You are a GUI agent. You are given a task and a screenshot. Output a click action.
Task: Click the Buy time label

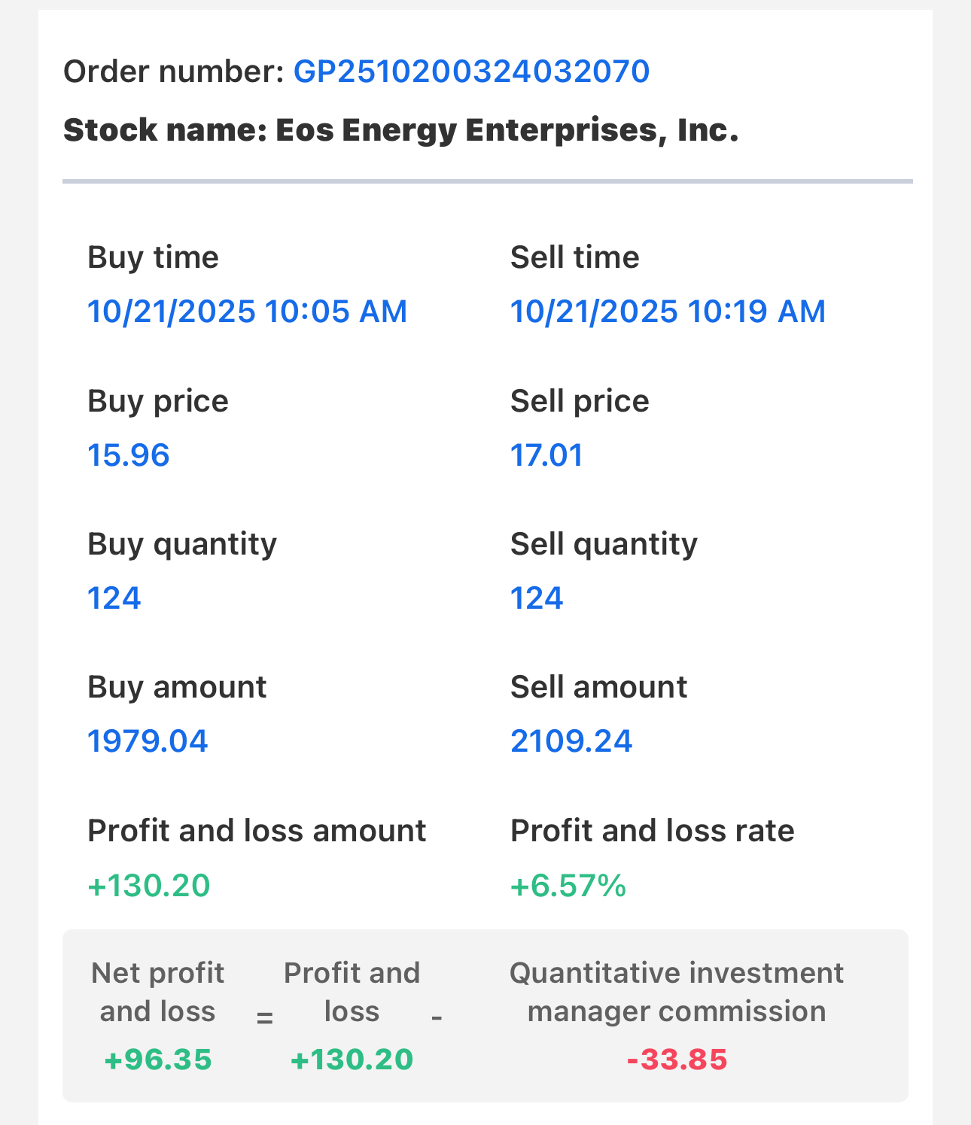point(153,257)
